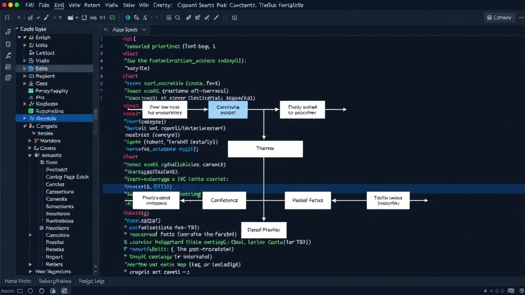Select the pencil edit icon in toolbar

[46, 18]
